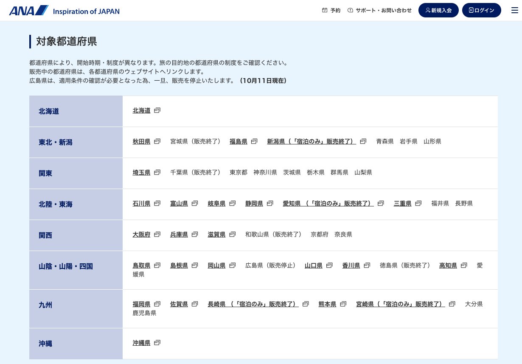
Task: Open the 静岡県 link
Action: click(x=254, y=203)
